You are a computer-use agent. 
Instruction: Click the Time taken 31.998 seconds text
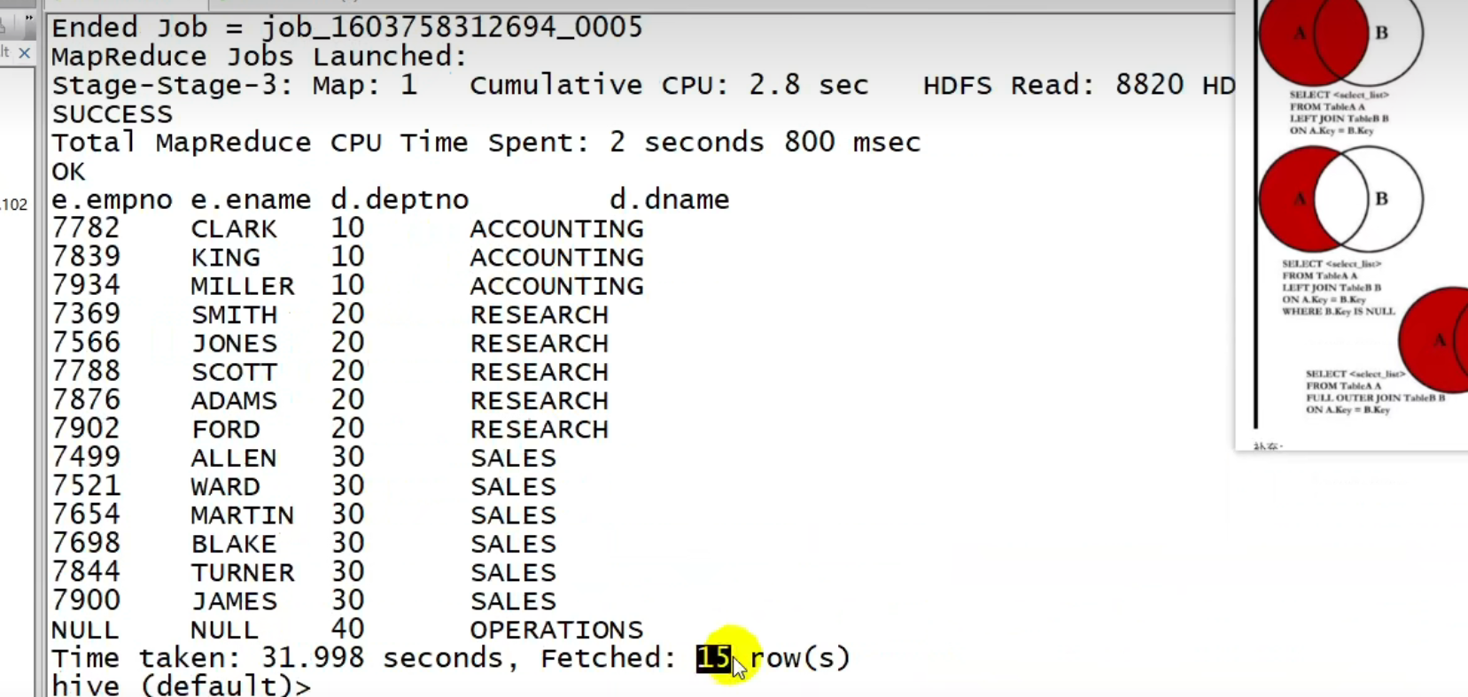(x=284, y=658)
